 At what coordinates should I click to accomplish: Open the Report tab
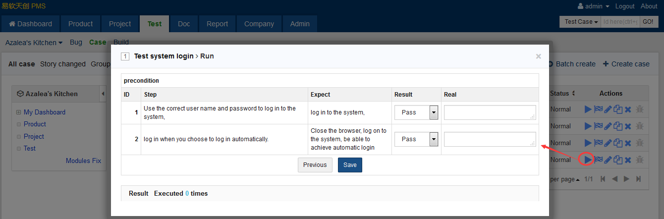217,24
